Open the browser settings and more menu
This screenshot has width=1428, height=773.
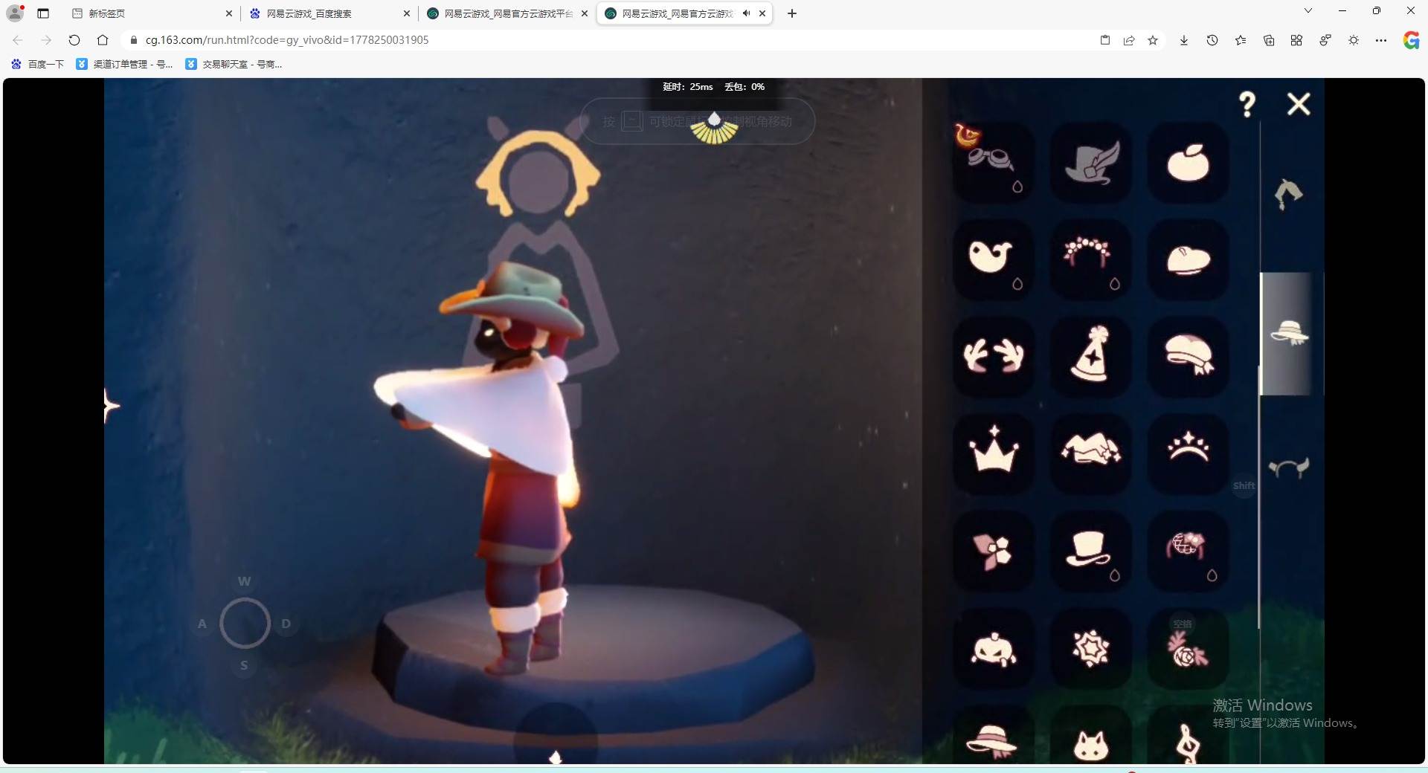1381,40
